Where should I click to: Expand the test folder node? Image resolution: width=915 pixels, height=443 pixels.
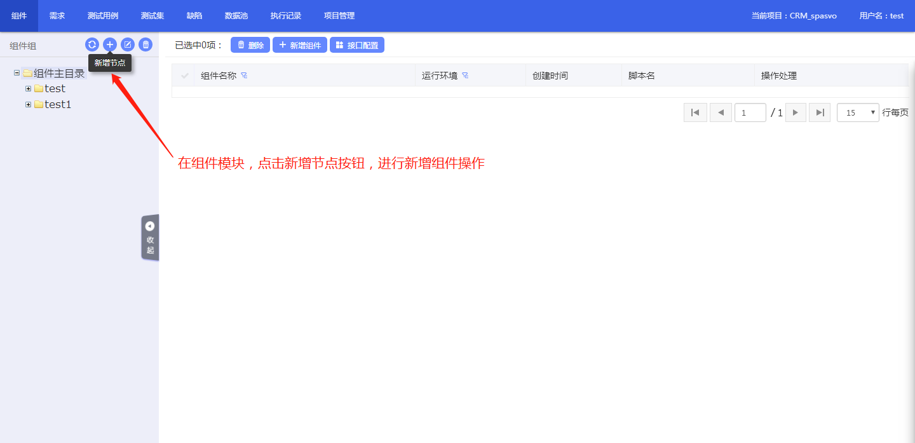tap(28, 88)
